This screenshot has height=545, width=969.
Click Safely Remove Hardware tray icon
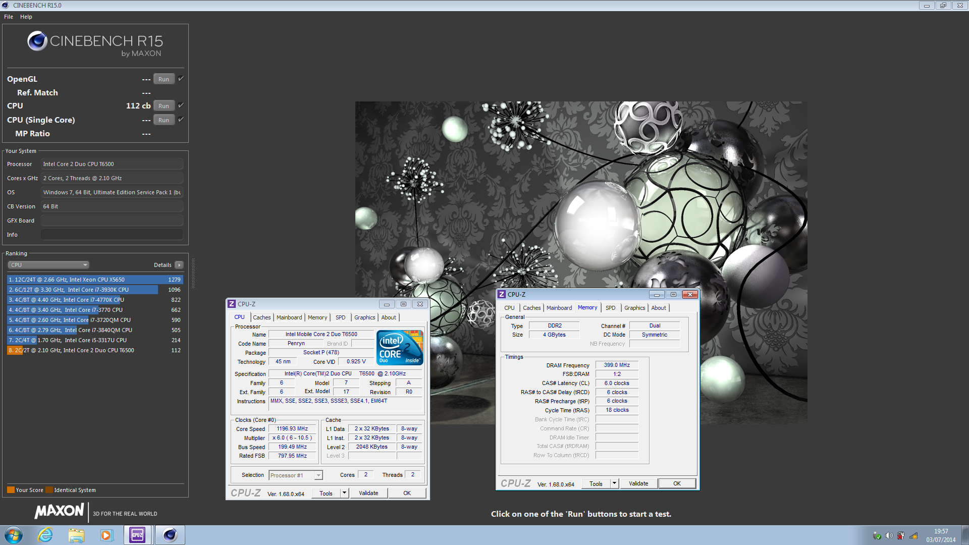pos(877,536)
